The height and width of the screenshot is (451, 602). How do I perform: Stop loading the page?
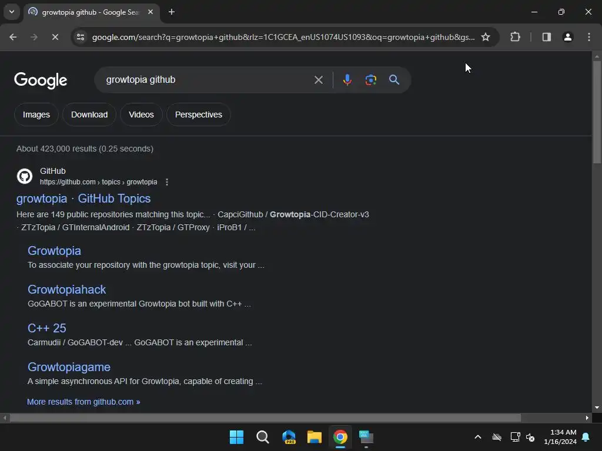coord(55,37)
